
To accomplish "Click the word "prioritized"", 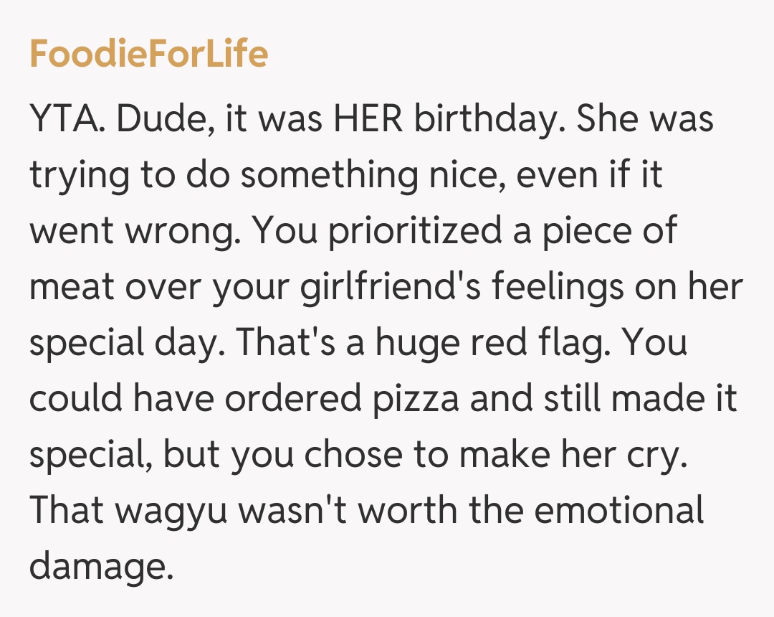I will click(x=416, y=231).
